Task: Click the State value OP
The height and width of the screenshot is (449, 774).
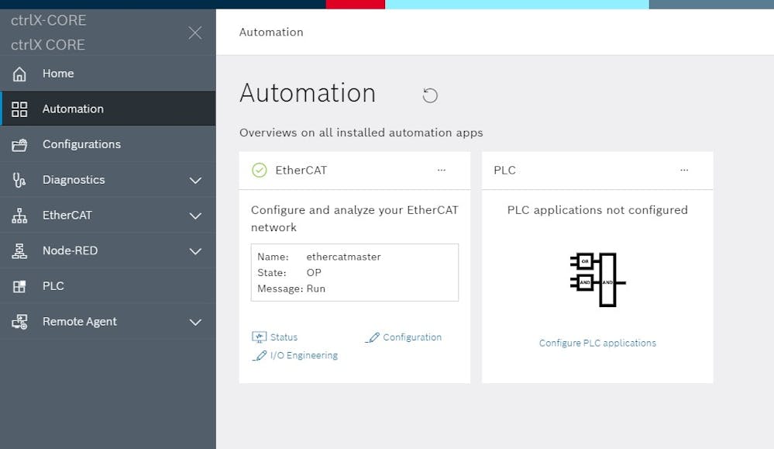Action: click(314, 273)
